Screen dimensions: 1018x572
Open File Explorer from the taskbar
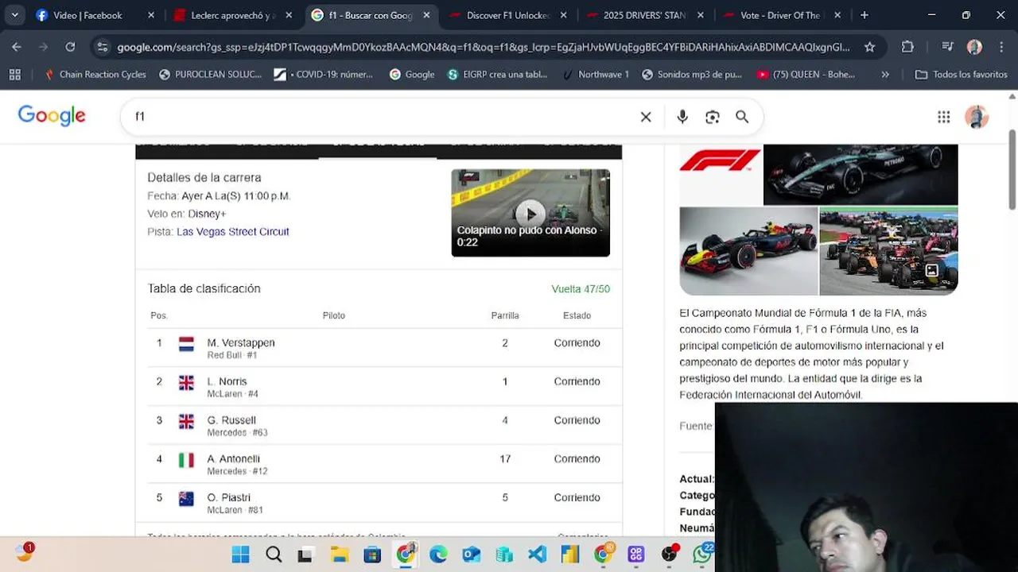point(340,555)
